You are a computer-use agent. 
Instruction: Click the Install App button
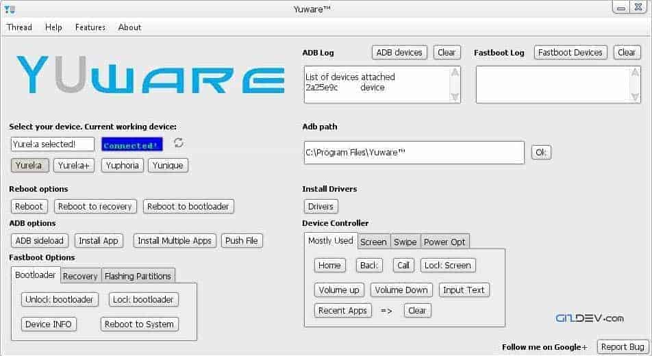[99, 241]
